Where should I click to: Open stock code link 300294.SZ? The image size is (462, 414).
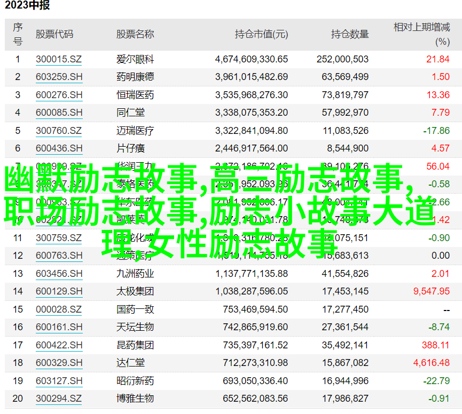click(x=59, y=399)
